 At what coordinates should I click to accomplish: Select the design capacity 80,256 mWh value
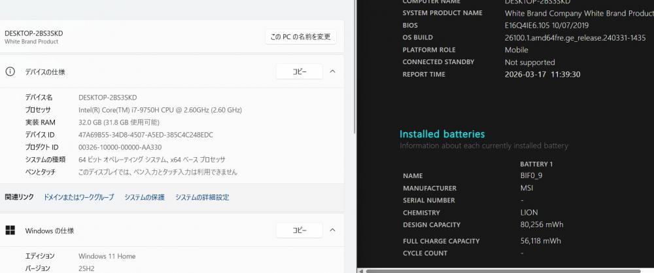point(542,225)
